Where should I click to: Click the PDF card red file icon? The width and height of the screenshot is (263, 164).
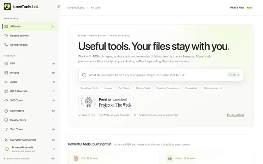(x=76, y=158)
